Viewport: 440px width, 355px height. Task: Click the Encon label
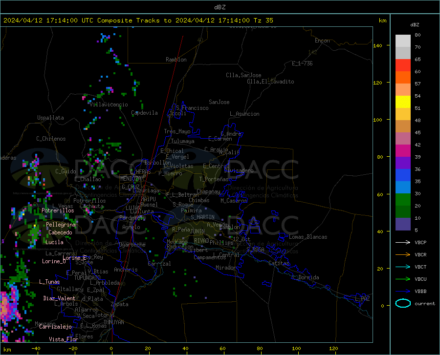click(x=322, y=41)
